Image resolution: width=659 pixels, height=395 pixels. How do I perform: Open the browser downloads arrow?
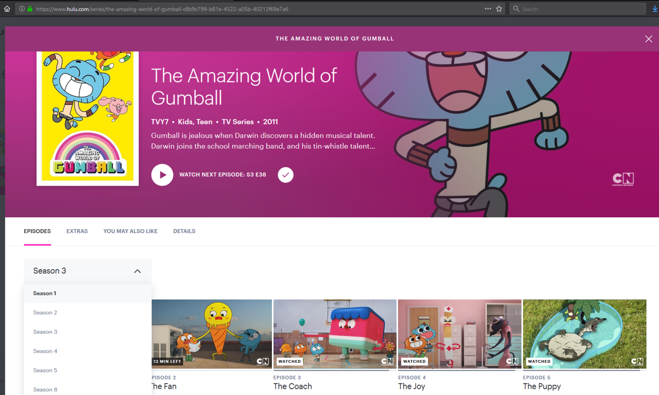point(655,9)
